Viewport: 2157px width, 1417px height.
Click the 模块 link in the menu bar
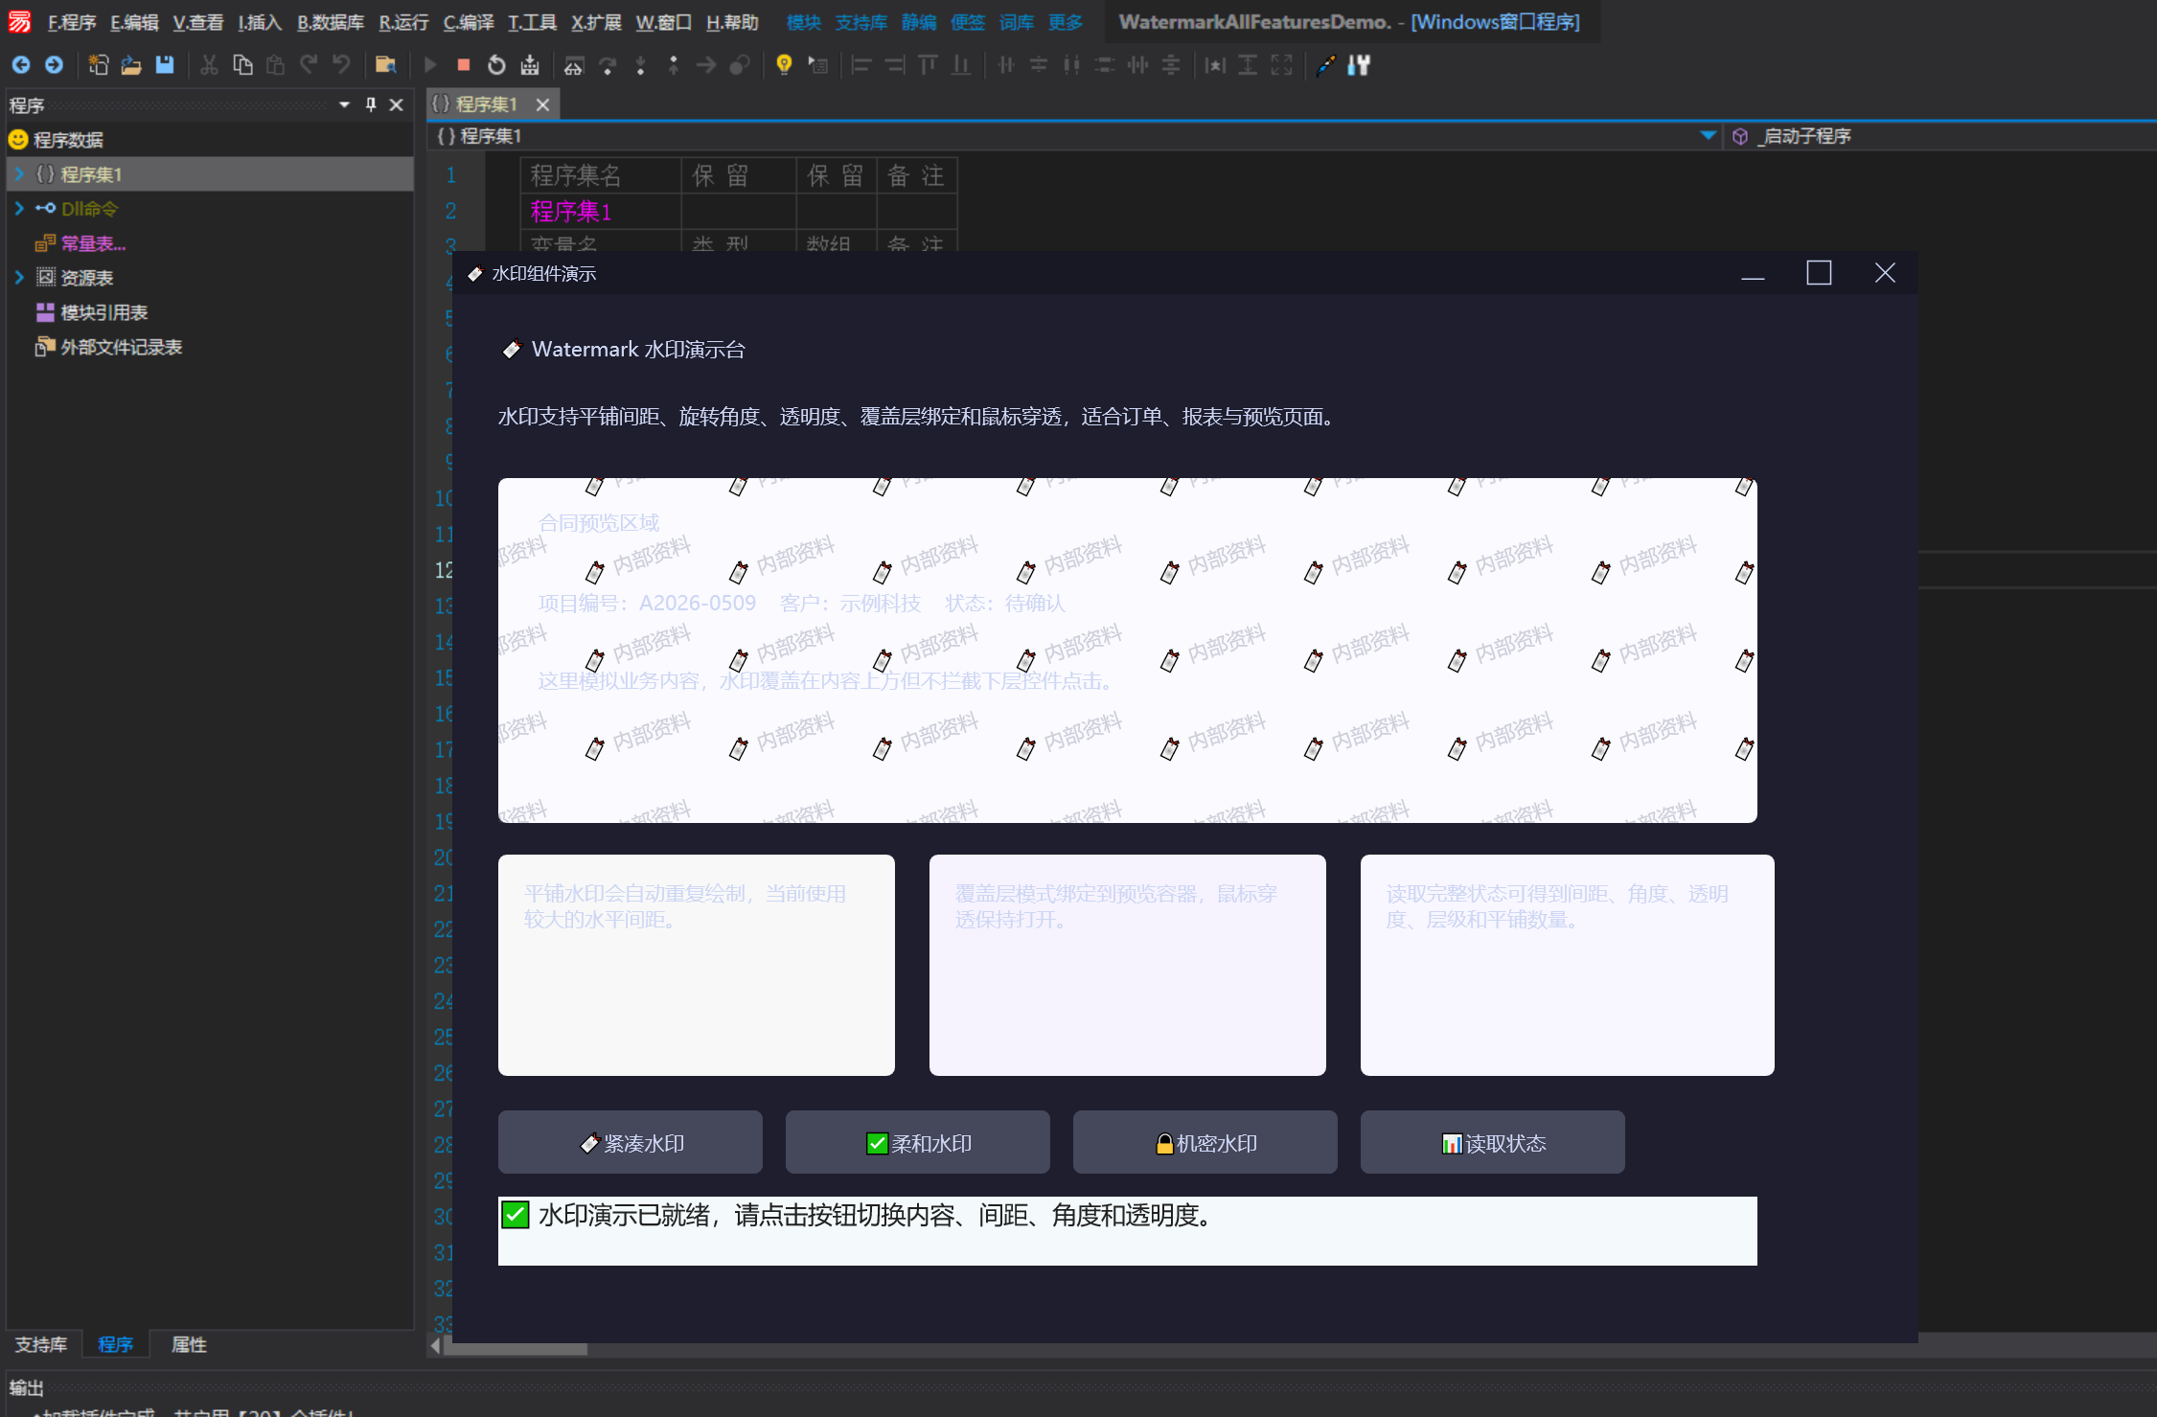[804, 22]
